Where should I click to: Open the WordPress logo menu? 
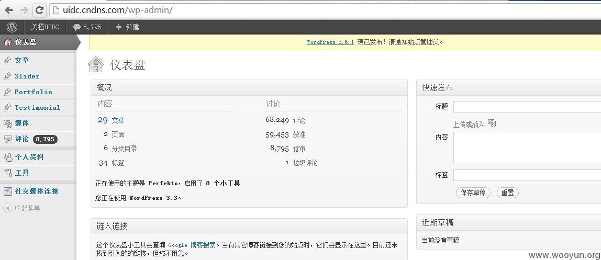click(x=12, y=27)
